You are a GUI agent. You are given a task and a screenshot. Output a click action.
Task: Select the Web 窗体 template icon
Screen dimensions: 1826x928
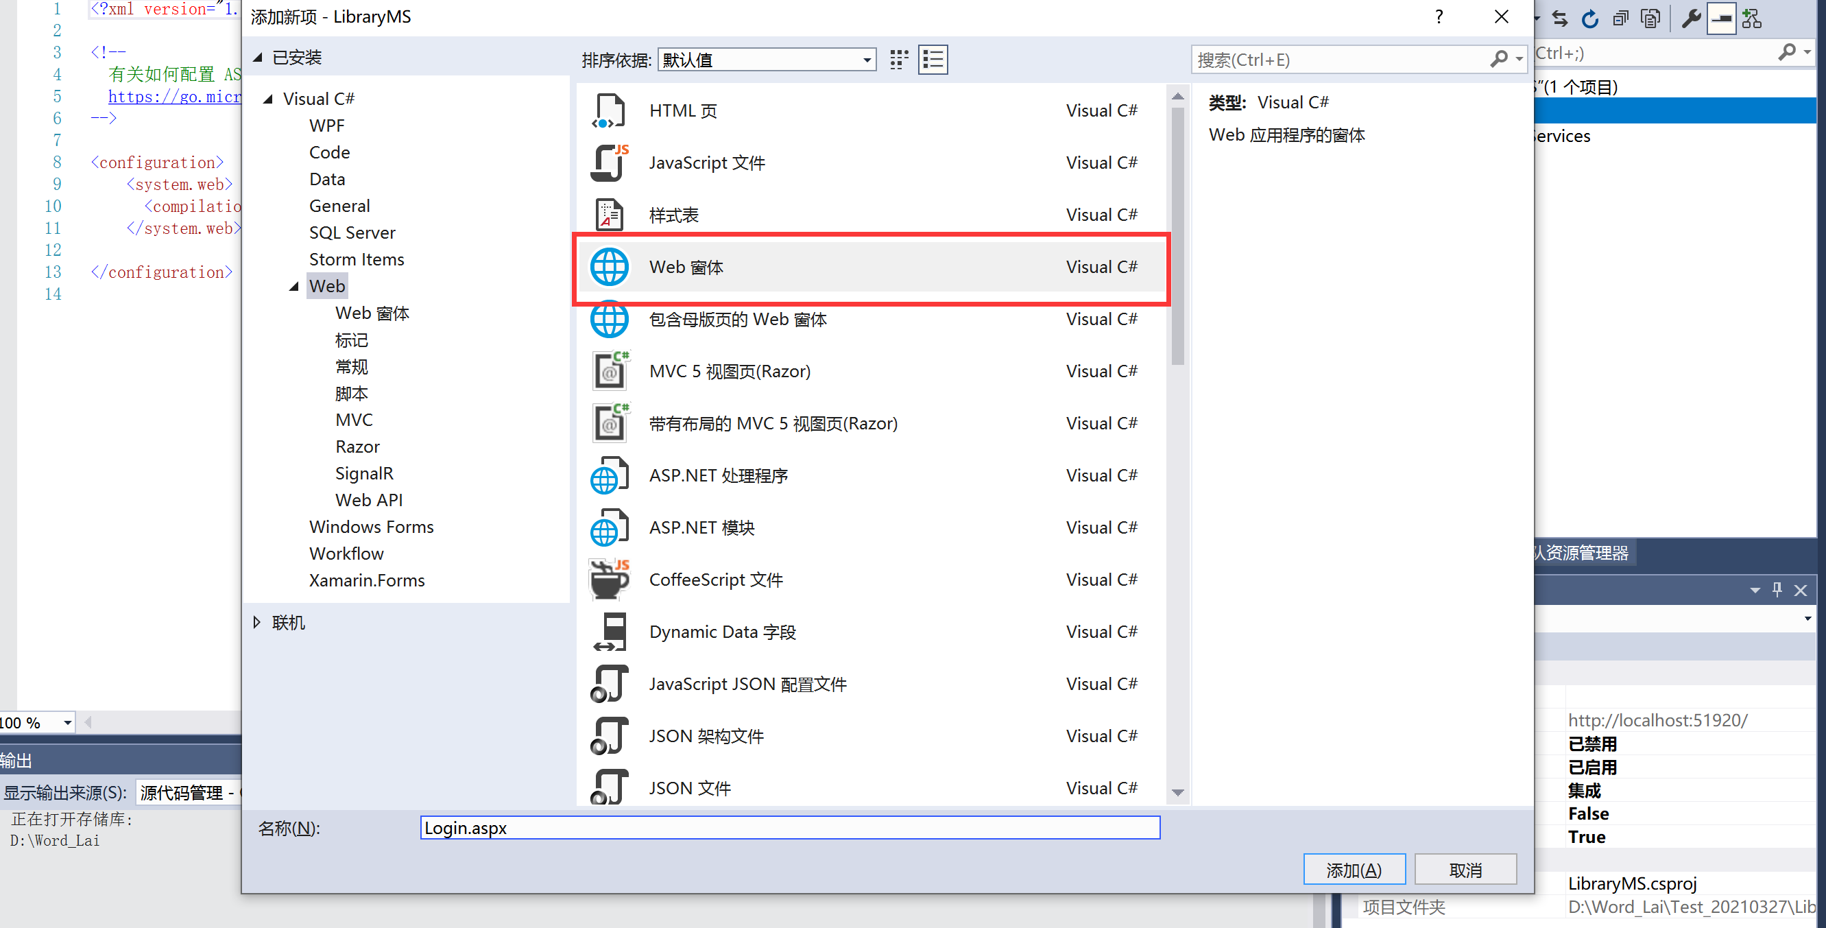(x=610, y=266)
